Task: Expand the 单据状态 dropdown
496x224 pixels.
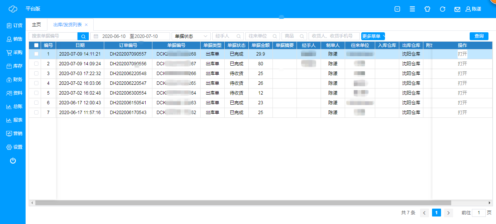Action: (x=191, y=36)
